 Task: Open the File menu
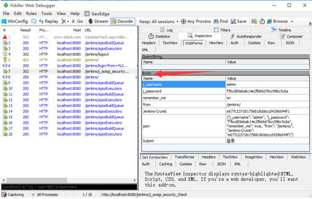[x=6, y=13]
